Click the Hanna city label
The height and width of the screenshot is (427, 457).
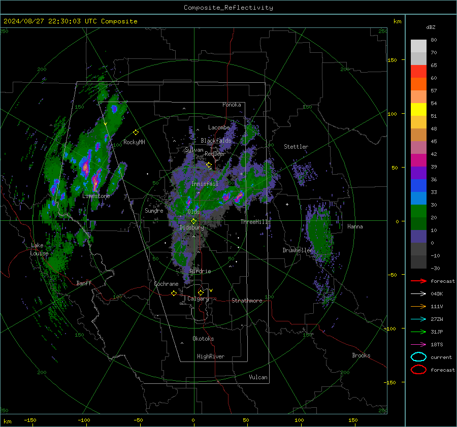click(355, 226)
